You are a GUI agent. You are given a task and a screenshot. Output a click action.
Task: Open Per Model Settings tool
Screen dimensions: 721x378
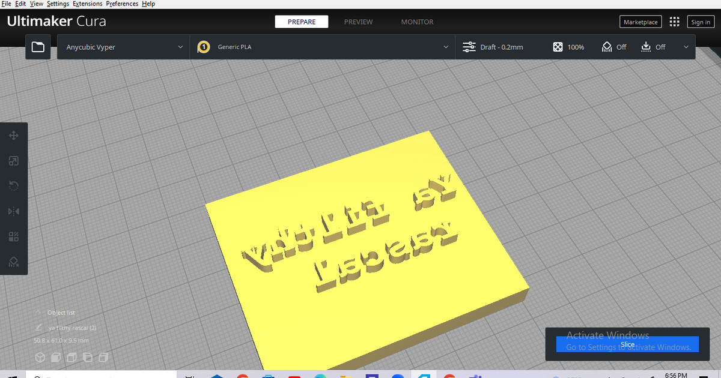(13, 236)
